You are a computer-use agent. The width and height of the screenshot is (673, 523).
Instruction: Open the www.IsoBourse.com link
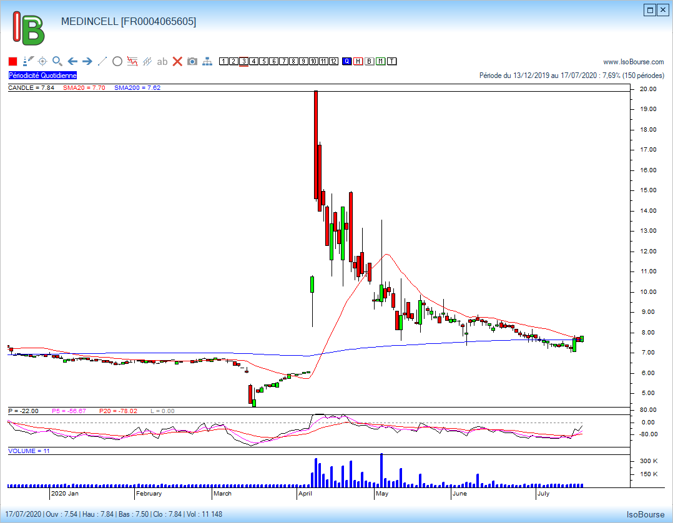point(634,62)
